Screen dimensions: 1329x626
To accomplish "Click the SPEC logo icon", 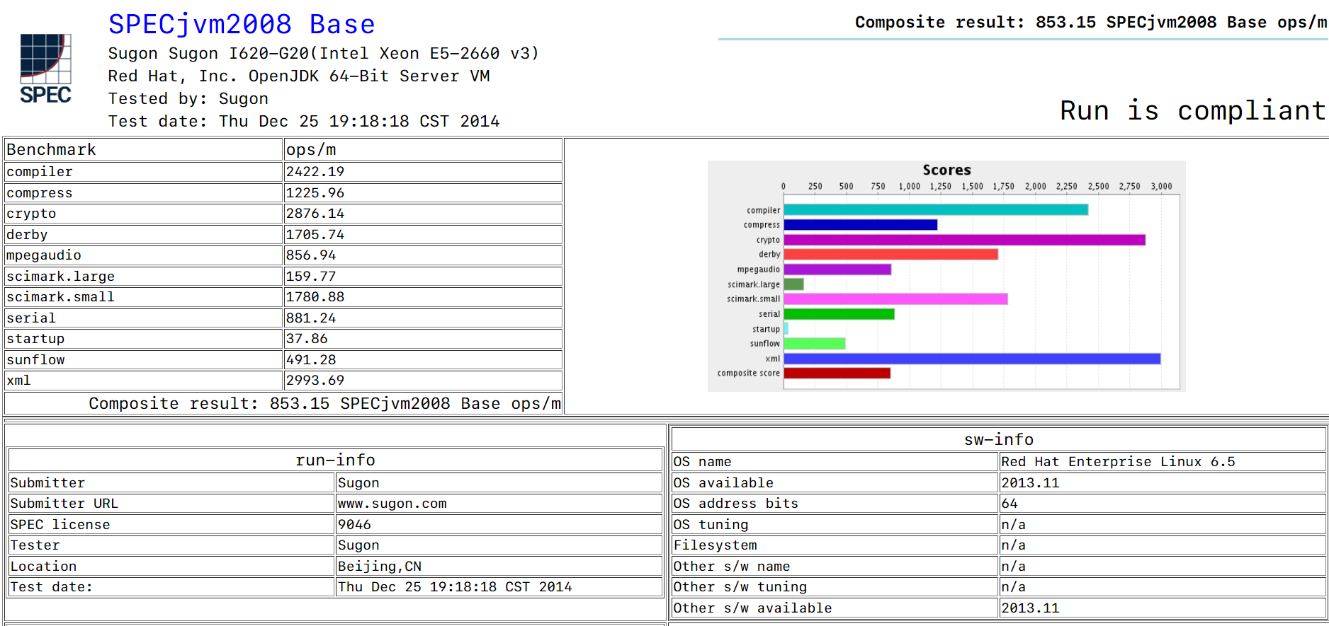I will point(45,69).
